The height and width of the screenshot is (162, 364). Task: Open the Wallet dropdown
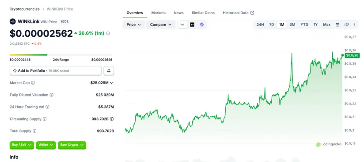click(46, 145)
